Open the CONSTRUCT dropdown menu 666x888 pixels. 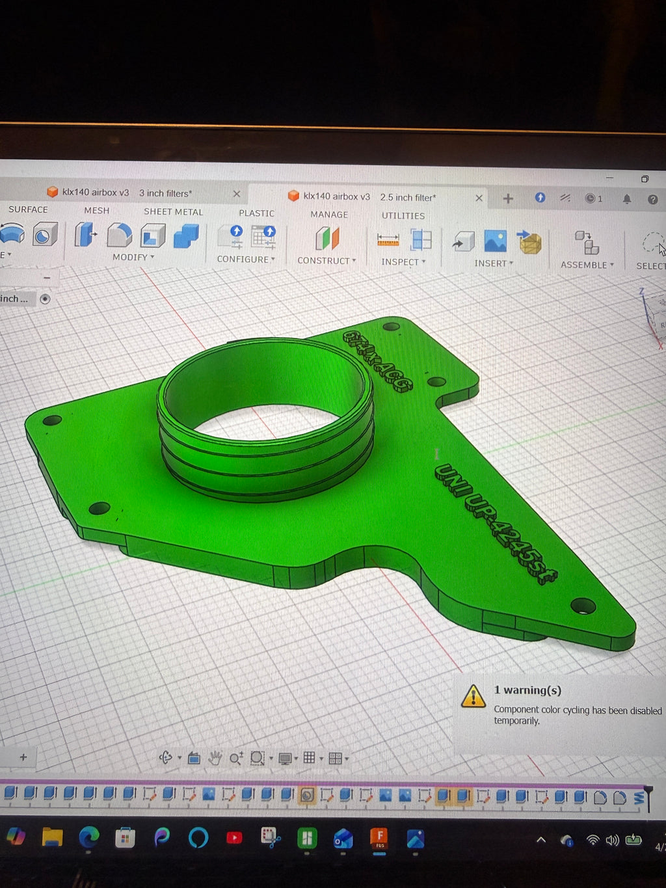[326, 260]
